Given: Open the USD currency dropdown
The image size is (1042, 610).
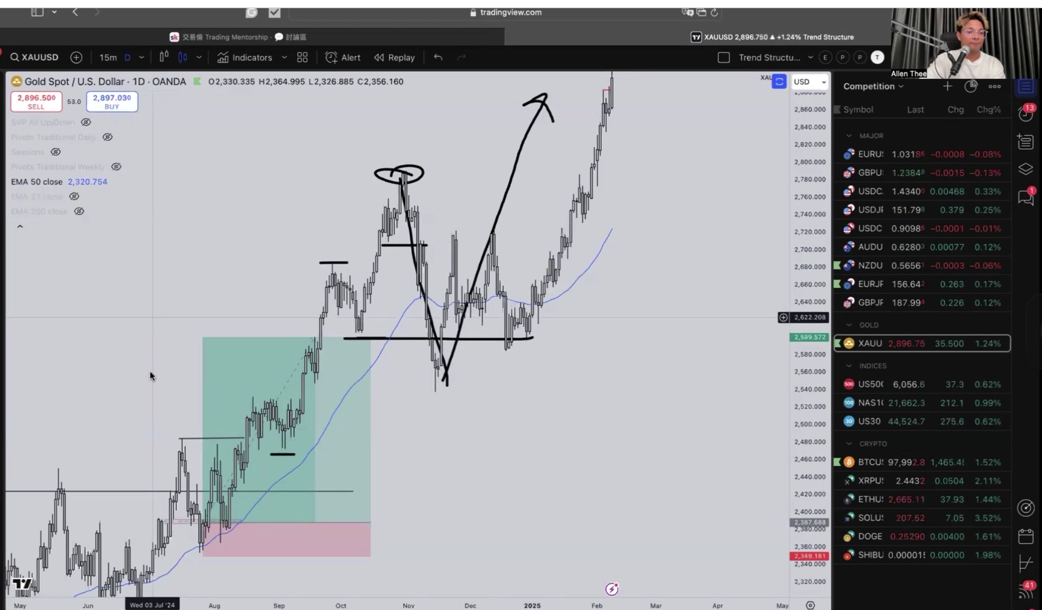Looking at the screenshot, I should [810, 82].
